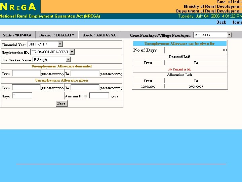The image size is (242, 182).
Task: Click the 'Unemployment Allowance demanded' heading
Action: pos(62,66)
